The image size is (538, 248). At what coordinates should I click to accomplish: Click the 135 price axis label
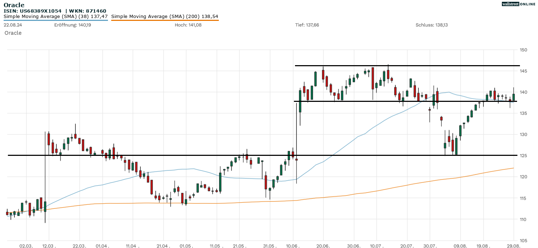[x=523, y=113]
